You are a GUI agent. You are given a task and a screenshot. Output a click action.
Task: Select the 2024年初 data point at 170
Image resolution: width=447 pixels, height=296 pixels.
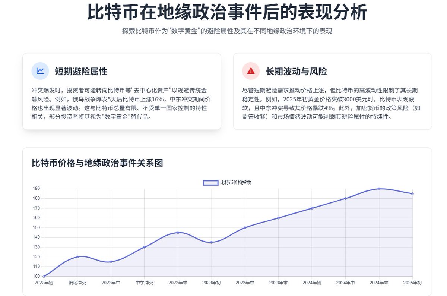coord(312,208)
